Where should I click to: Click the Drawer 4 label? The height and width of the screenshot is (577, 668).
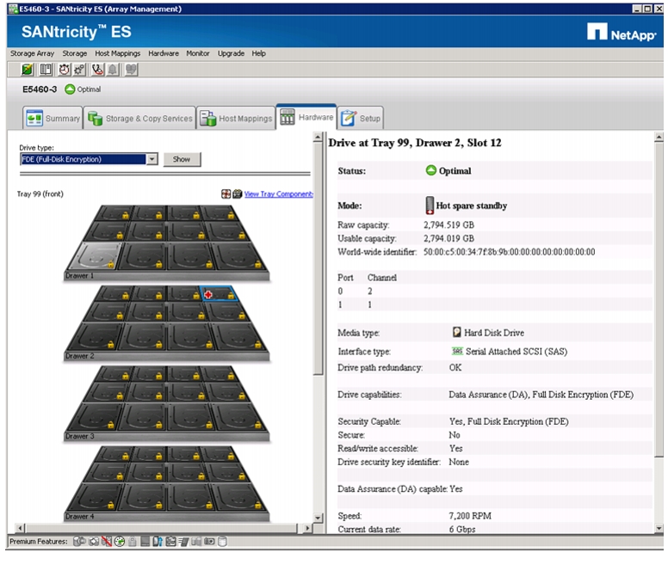tap(79, 516)
